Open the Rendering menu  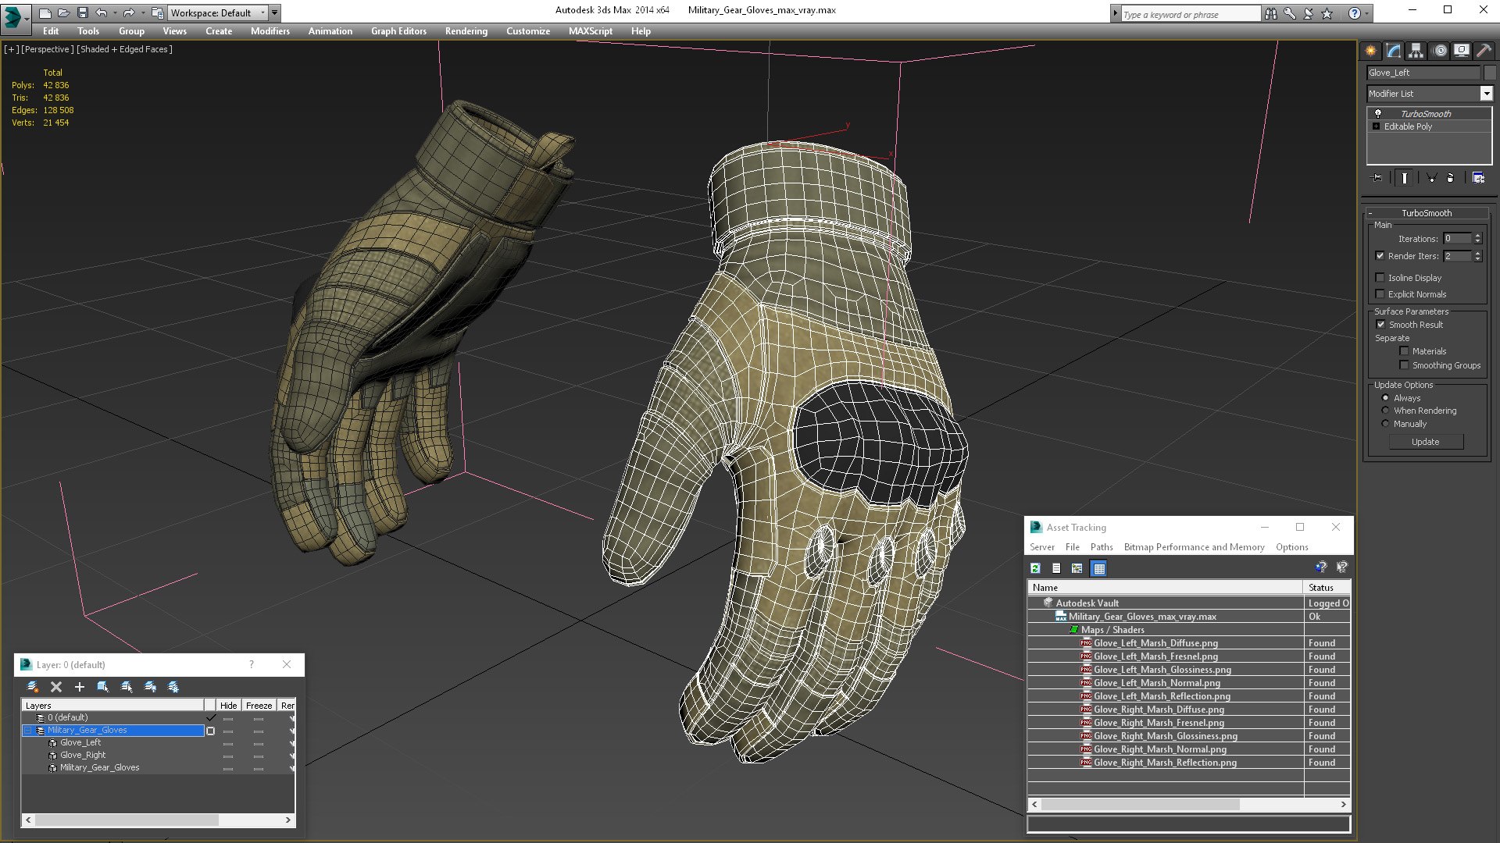(466, 31)
